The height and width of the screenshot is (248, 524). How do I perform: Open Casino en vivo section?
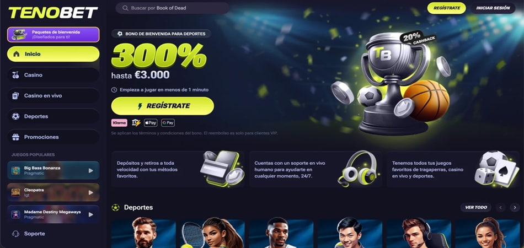pos(53,96)
